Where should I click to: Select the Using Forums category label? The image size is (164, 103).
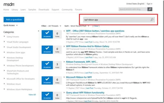pyautogui.click(x=13, y=37)
